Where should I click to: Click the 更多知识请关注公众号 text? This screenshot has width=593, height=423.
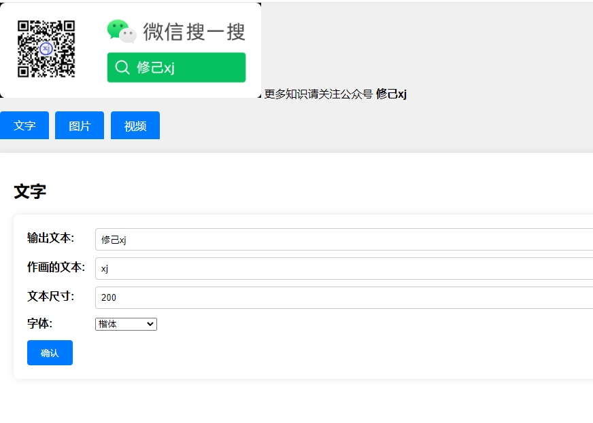point(318,94)
